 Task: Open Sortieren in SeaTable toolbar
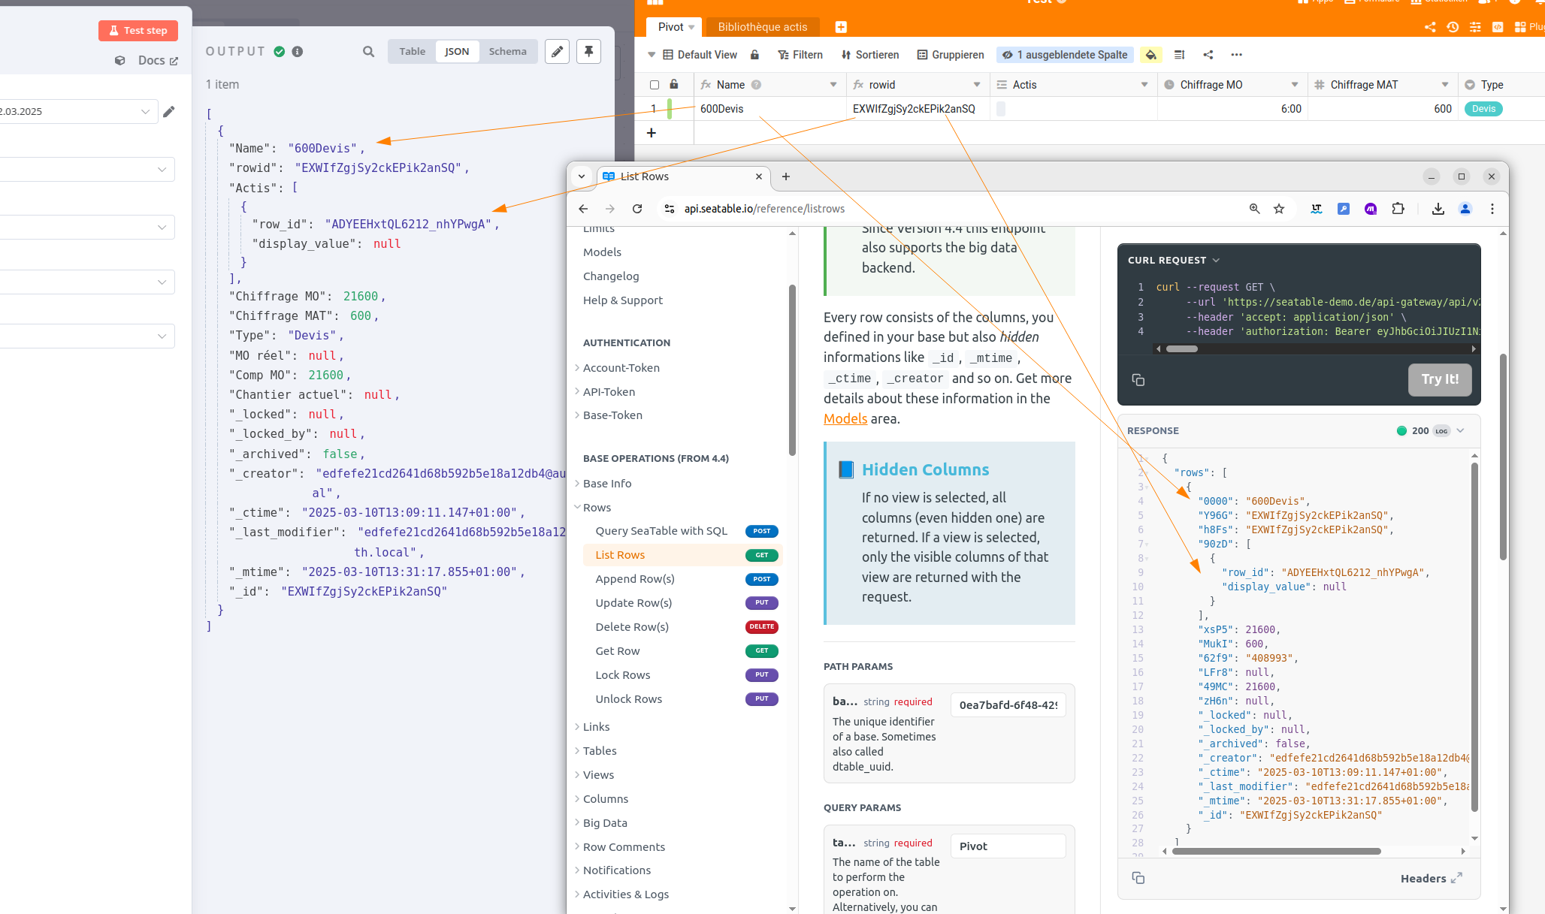pos(870,55)
